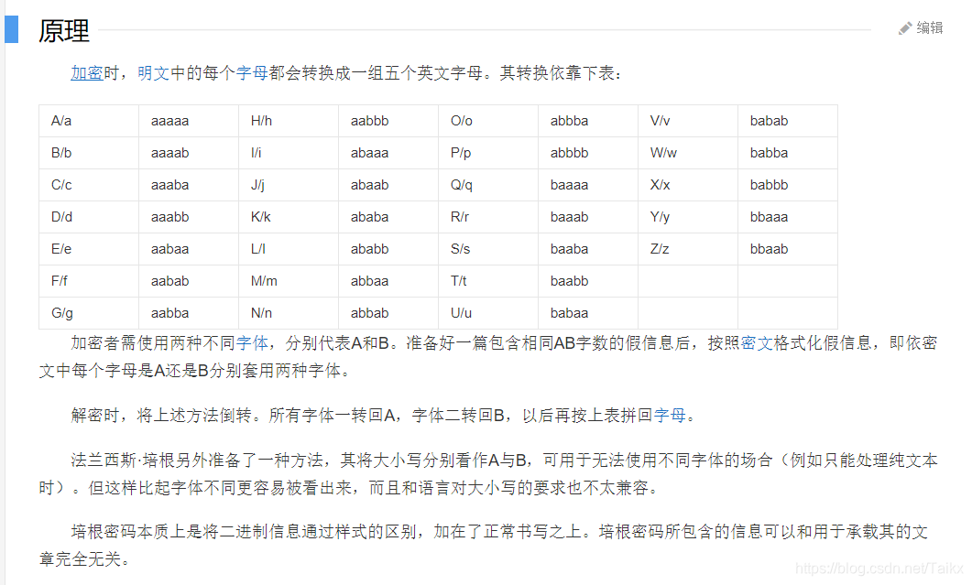972x585 pixels.
Task: Select table cell D/d
Action: (89, 217)
